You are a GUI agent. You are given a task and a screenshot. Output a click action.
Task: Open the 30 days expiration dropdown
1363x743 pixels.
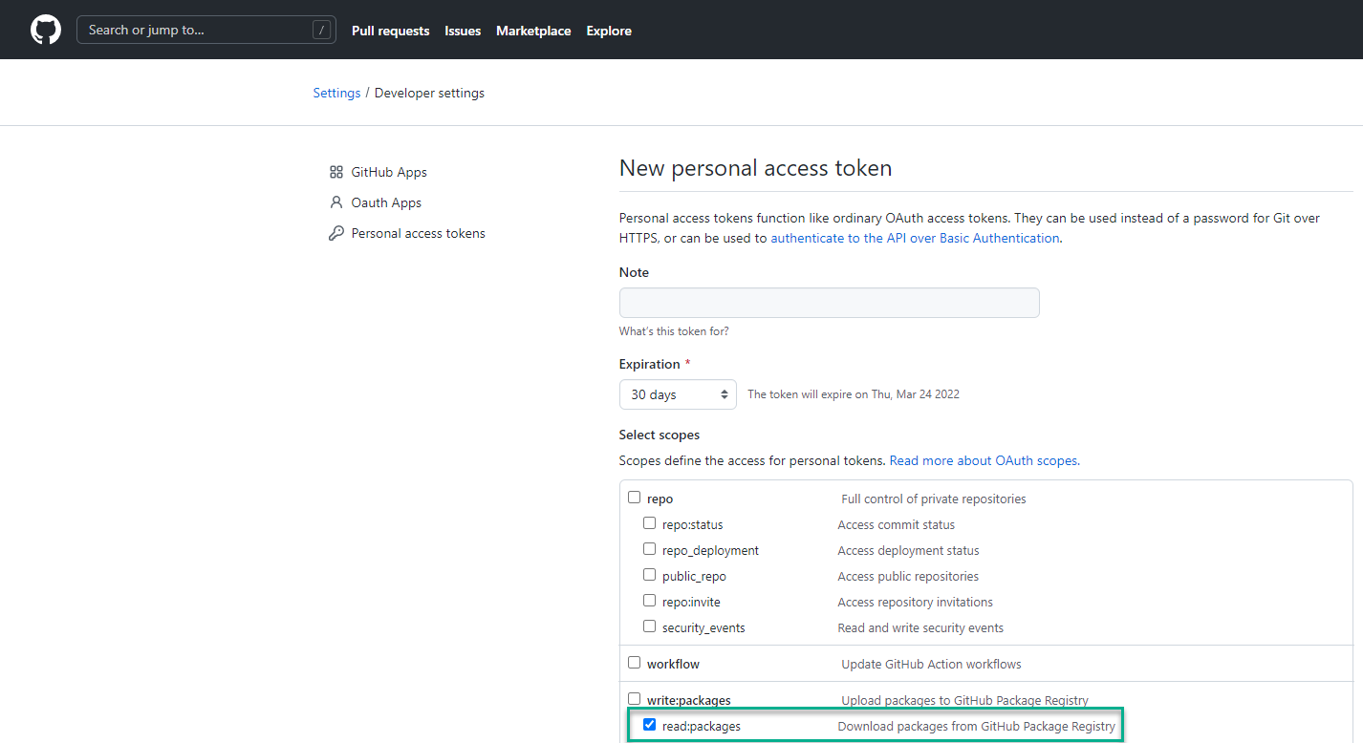tap(678, 394)
